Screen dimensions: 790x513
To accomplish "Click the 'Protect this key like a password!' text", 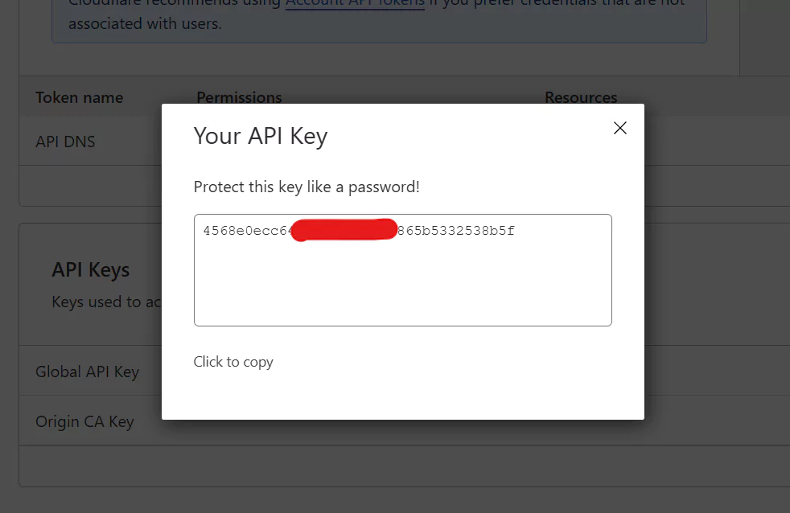I will (x=307, y=187).
